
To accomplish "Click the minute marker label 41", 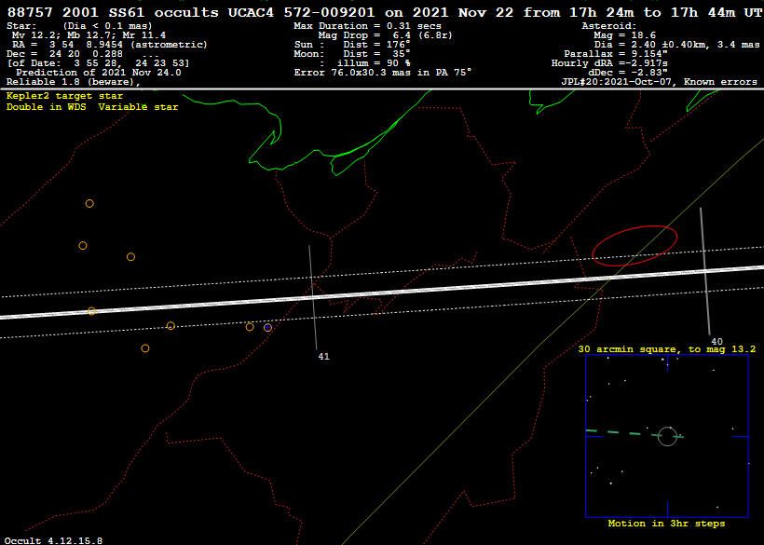I will (323, 357).
